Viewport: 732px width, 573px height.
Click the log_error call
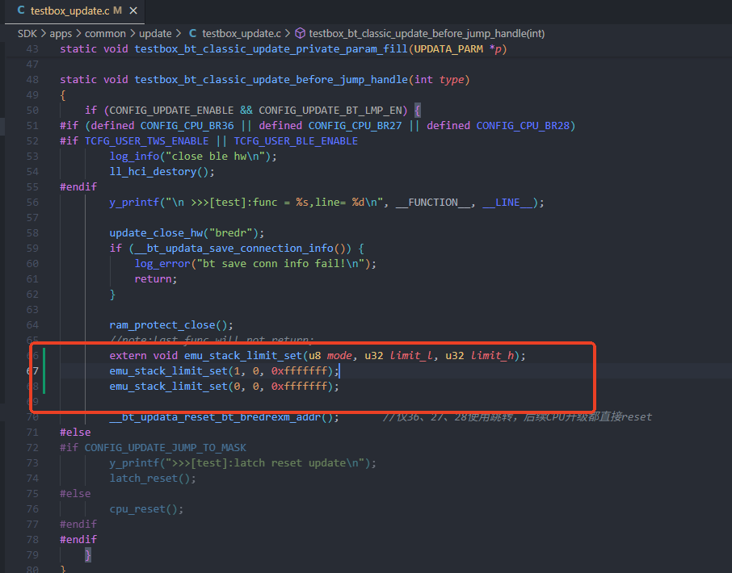[162, 263]
